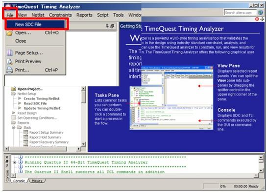268x193 pixels.
Task: Click the red target icon under search box
Action: tap(257, 19)
